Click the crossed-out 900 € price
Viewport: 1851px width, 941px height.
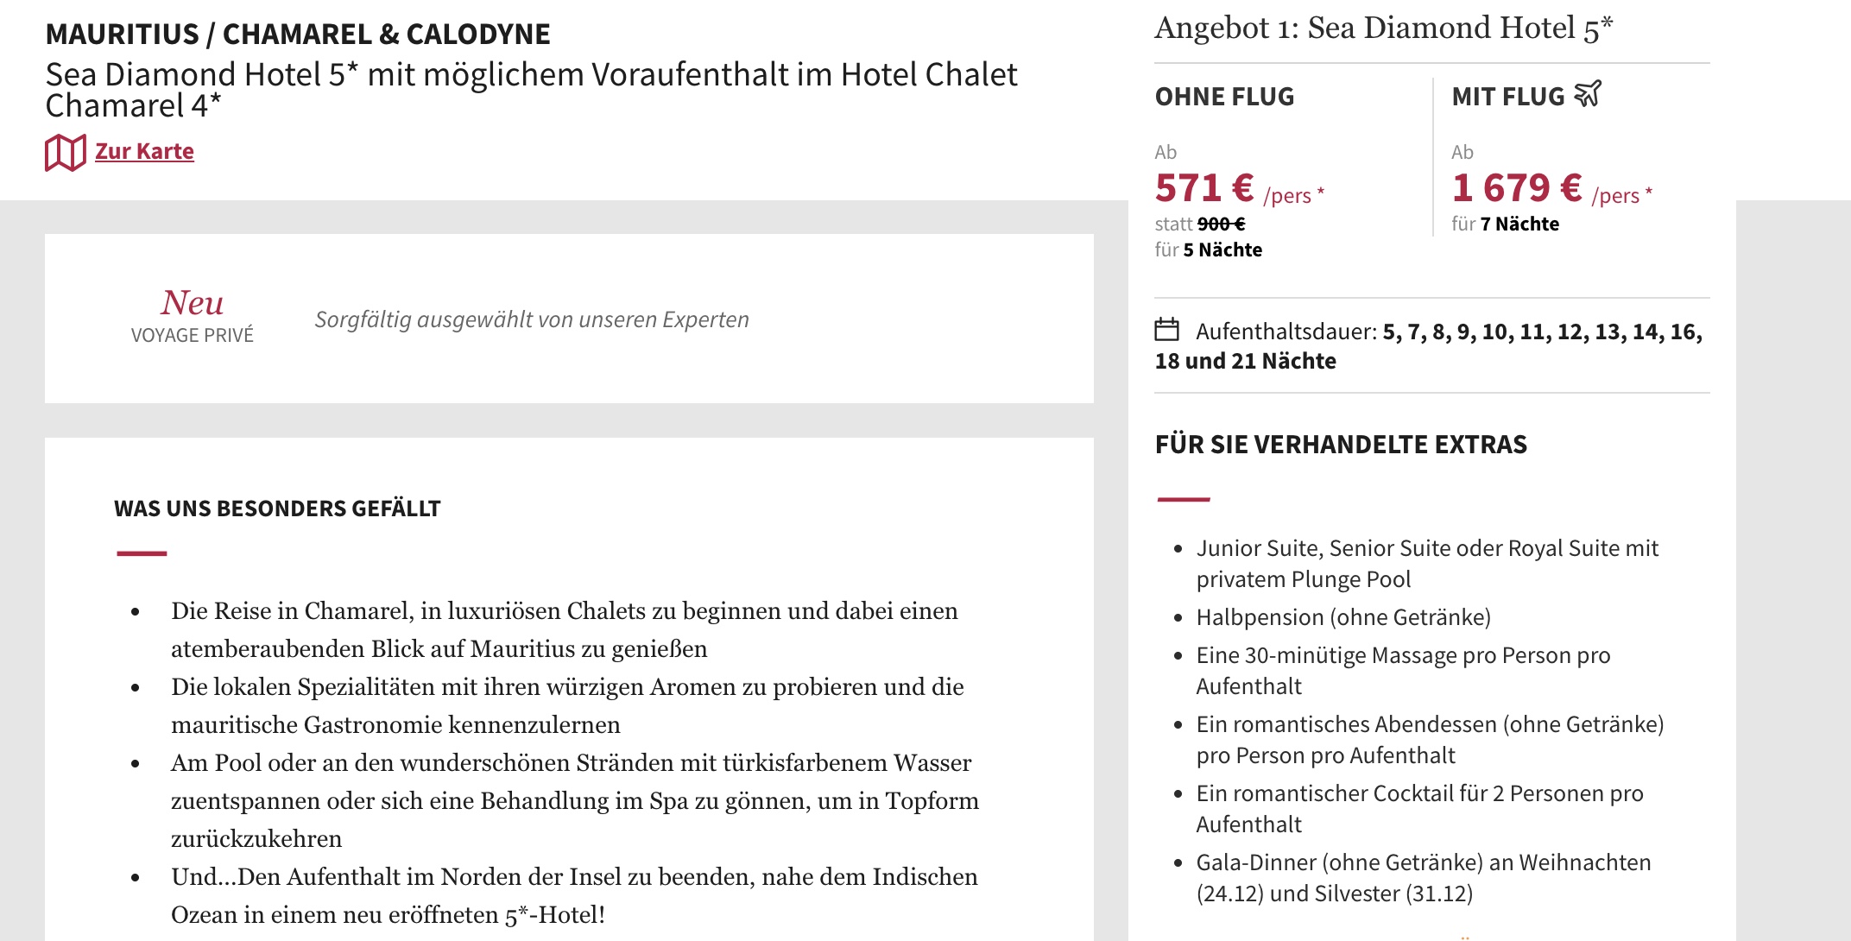[1221, 224]
